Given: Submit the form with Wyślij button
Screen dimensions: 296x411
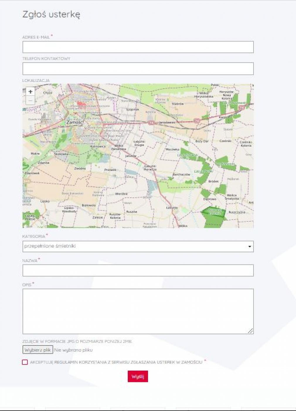Looking at the screenshot, I should [138, 376].
